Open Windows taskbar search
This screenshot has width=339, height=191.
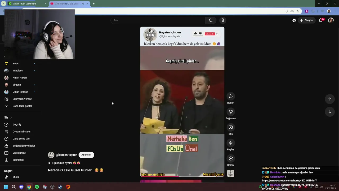tap(14, 187)
